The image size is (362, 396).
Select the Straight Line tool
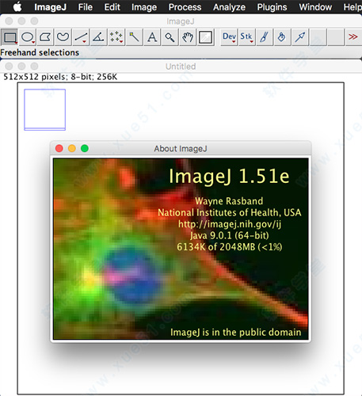[81, 37]
